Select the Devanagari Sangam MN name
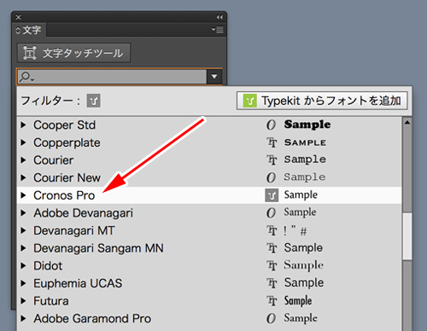The image size is (427, 331). tap(98, 248)
